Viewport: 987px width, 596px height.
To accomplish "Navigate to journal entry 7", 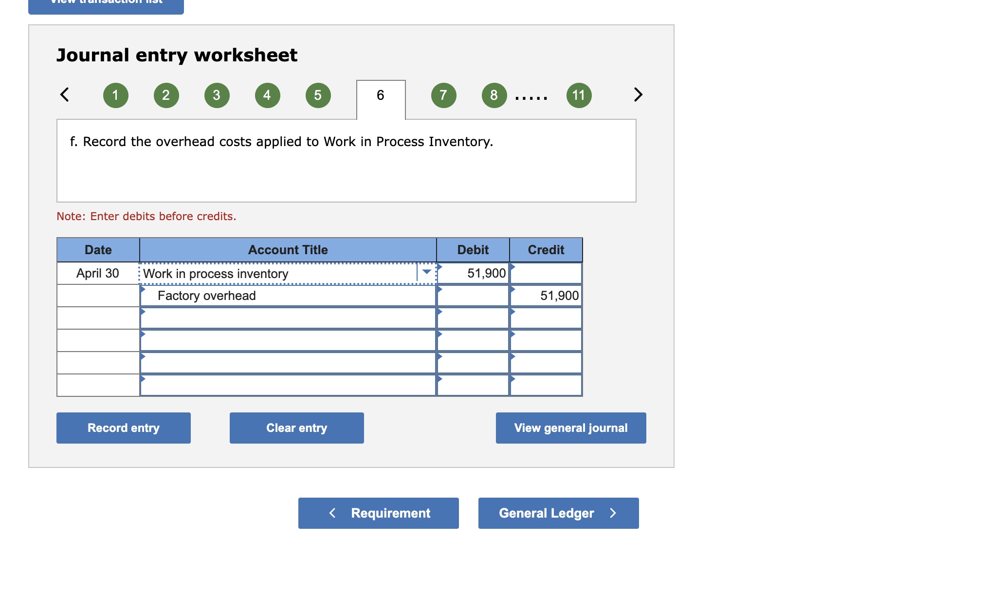I will pos(443,95).
